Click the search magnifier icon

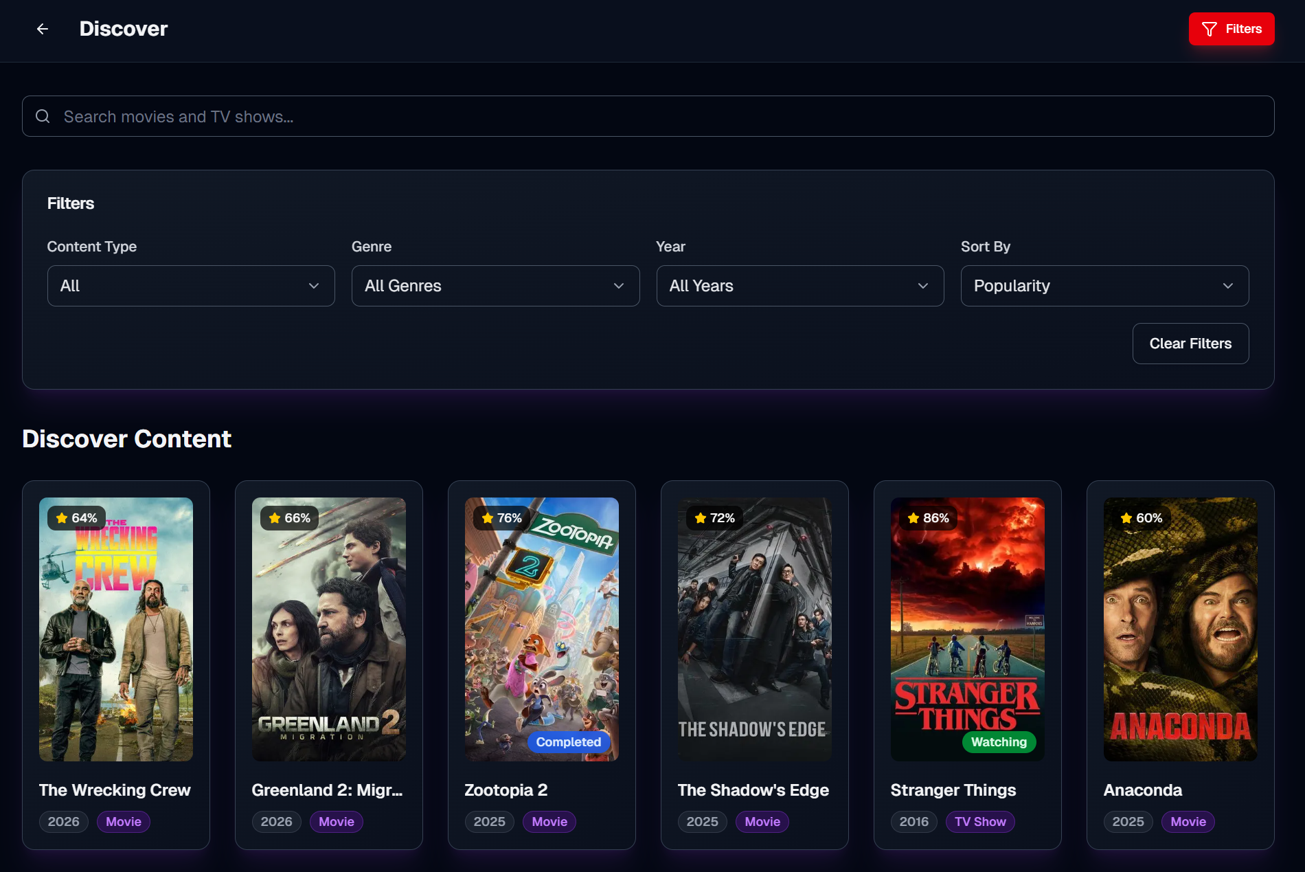(43, 116)
